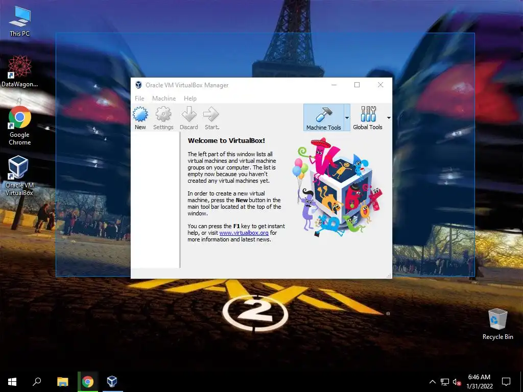Select the DataWagon desktop shortcut
Viewport: 523px width, 392px height.
(x=20, y=71)
